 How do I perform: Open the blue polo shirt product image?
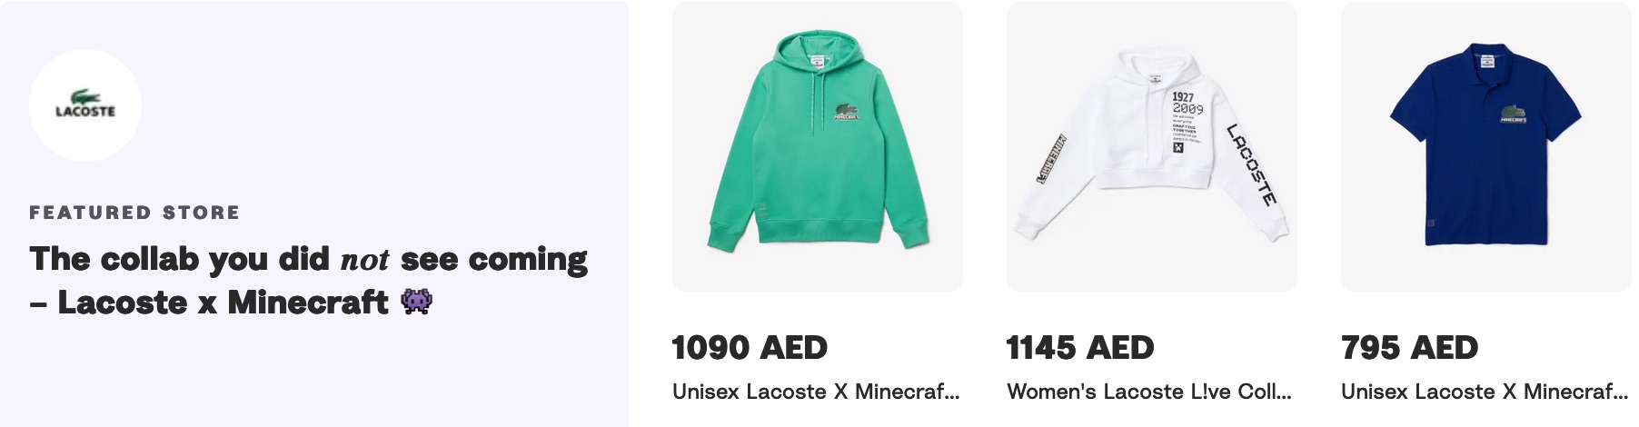[1485, 147]
